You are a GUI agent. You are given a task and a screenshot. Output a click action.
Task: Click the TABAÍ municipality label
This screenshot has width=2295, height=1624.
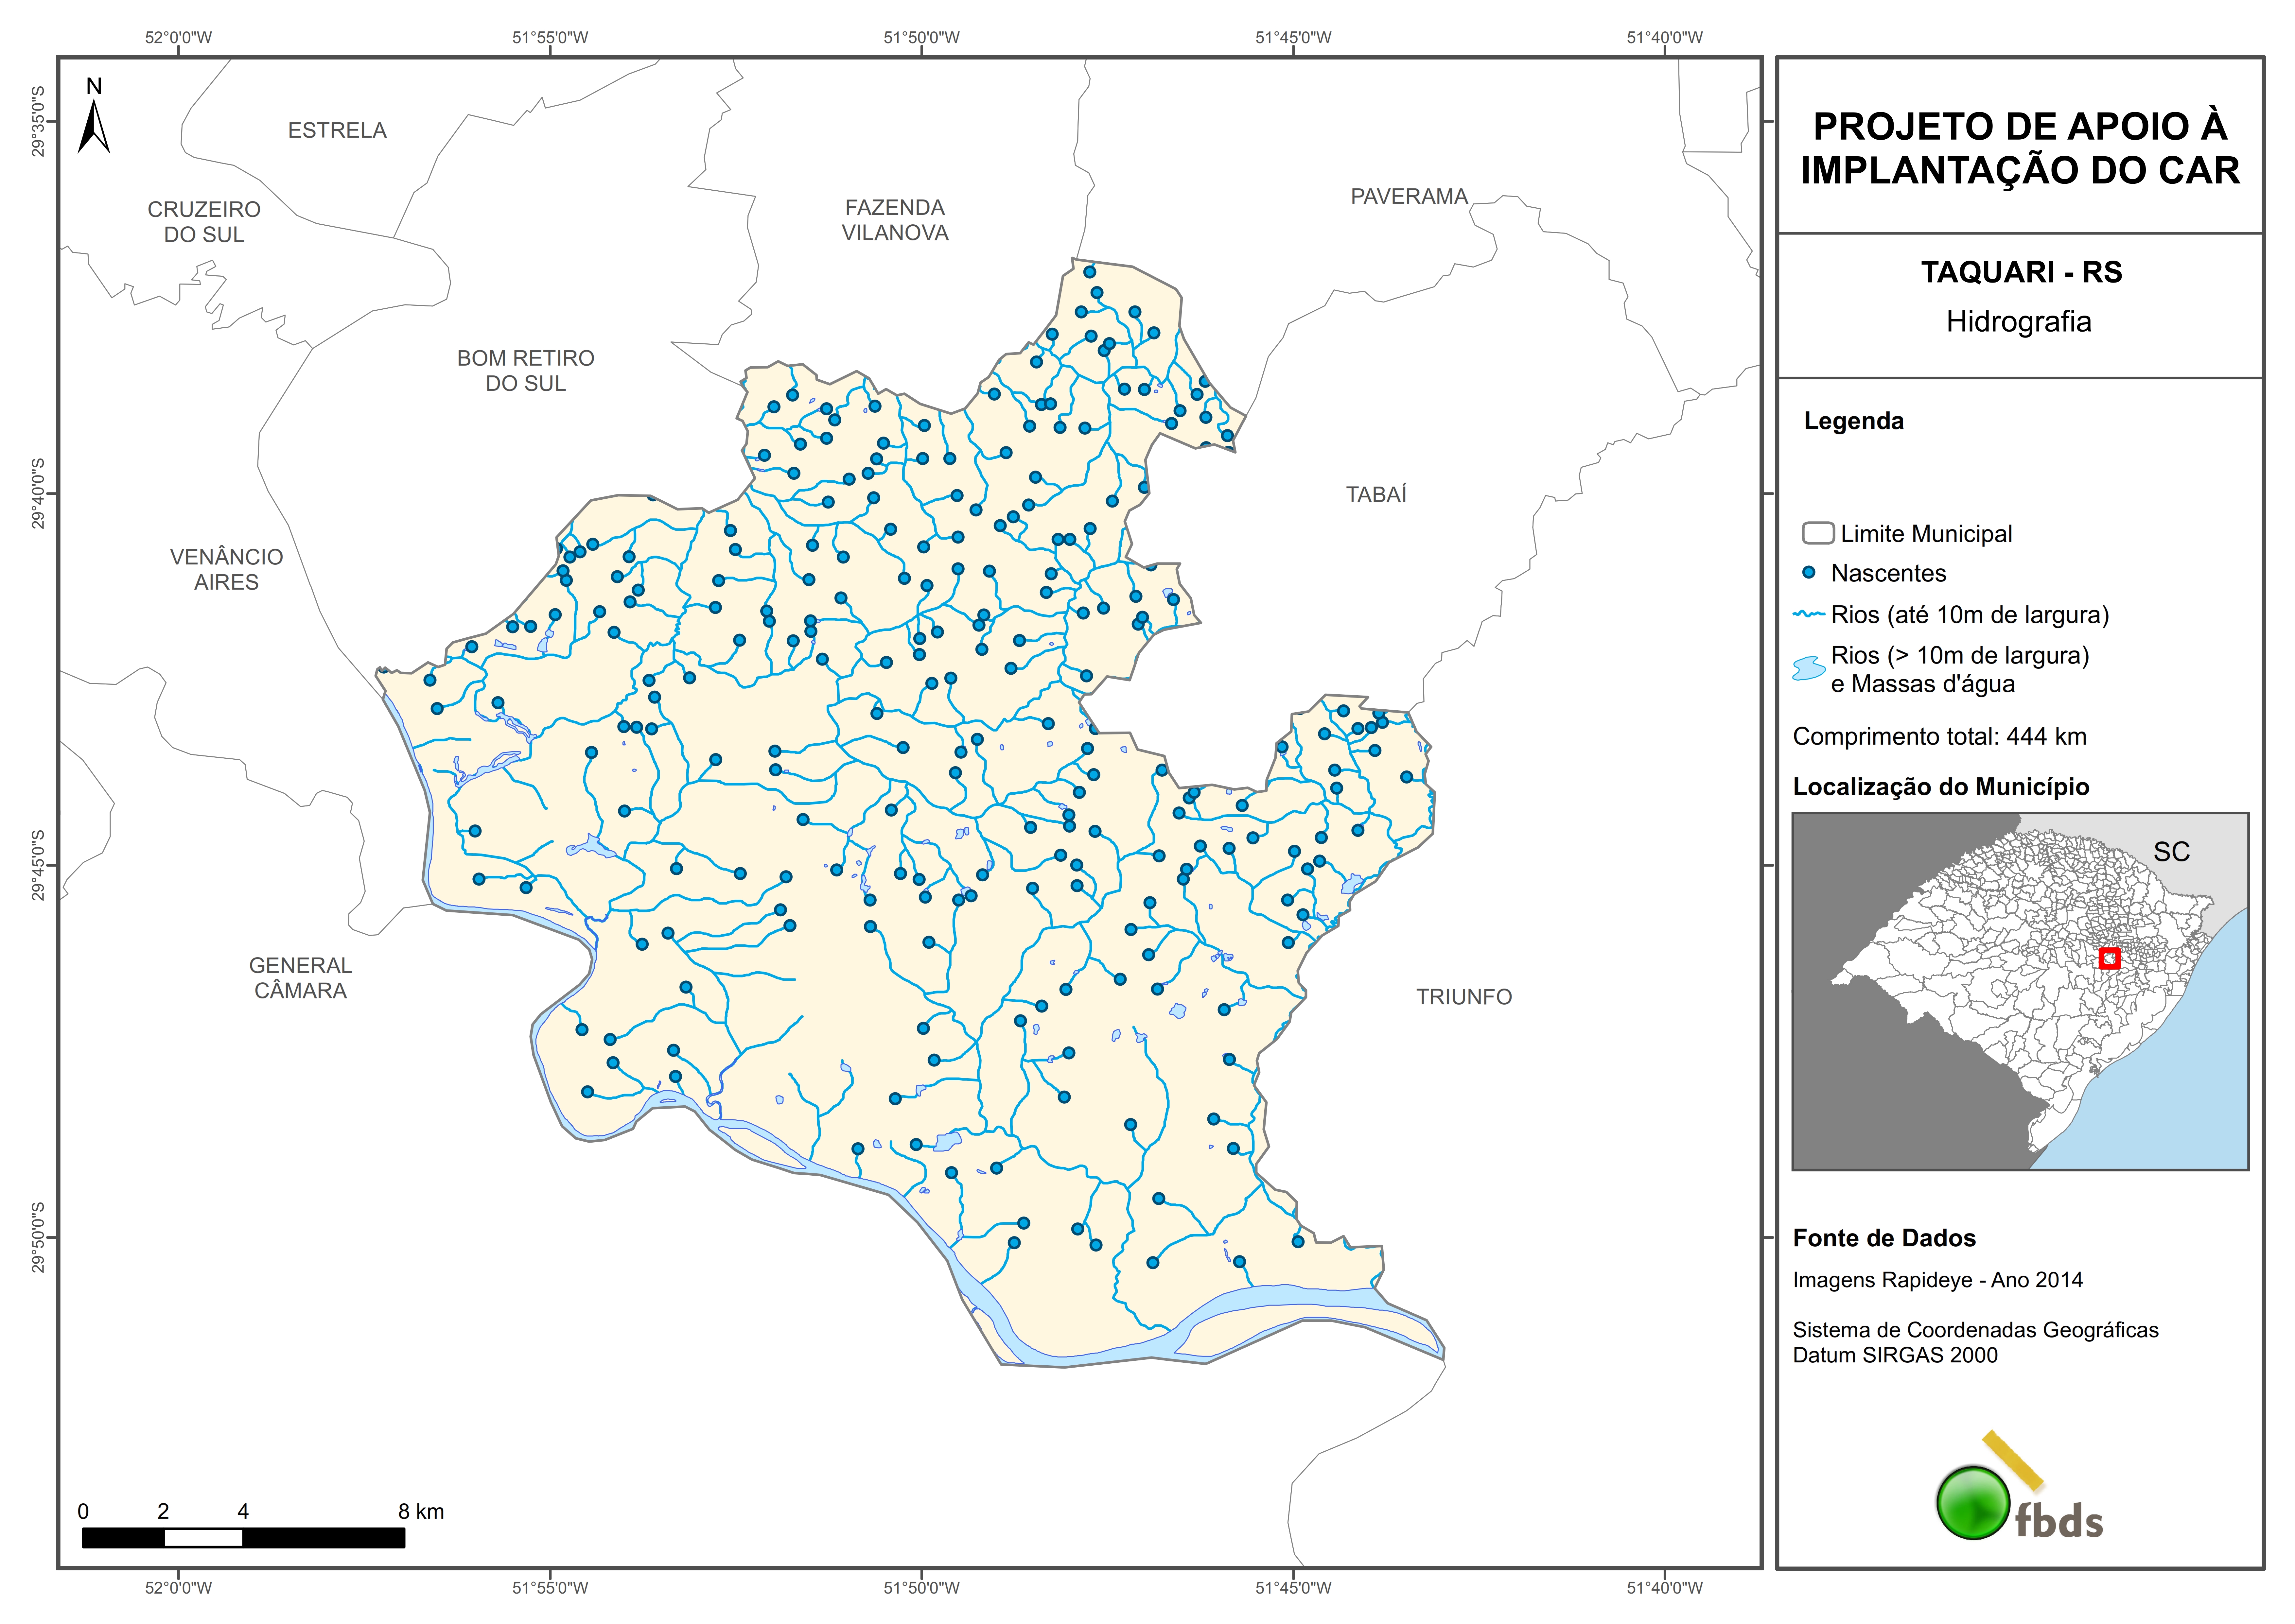(x=1376, y=494)
